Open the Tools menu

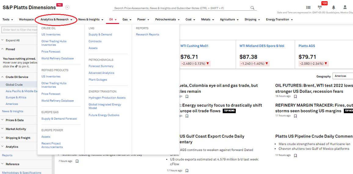(8, 19)
